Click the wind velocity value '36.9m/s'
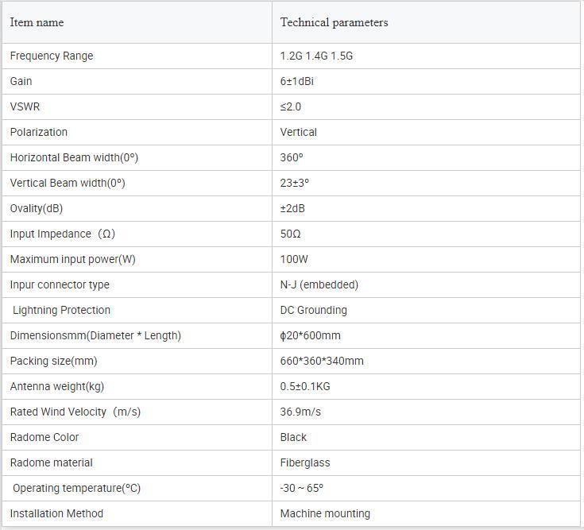Screen dimensions: 584x530 click(300, 412)
